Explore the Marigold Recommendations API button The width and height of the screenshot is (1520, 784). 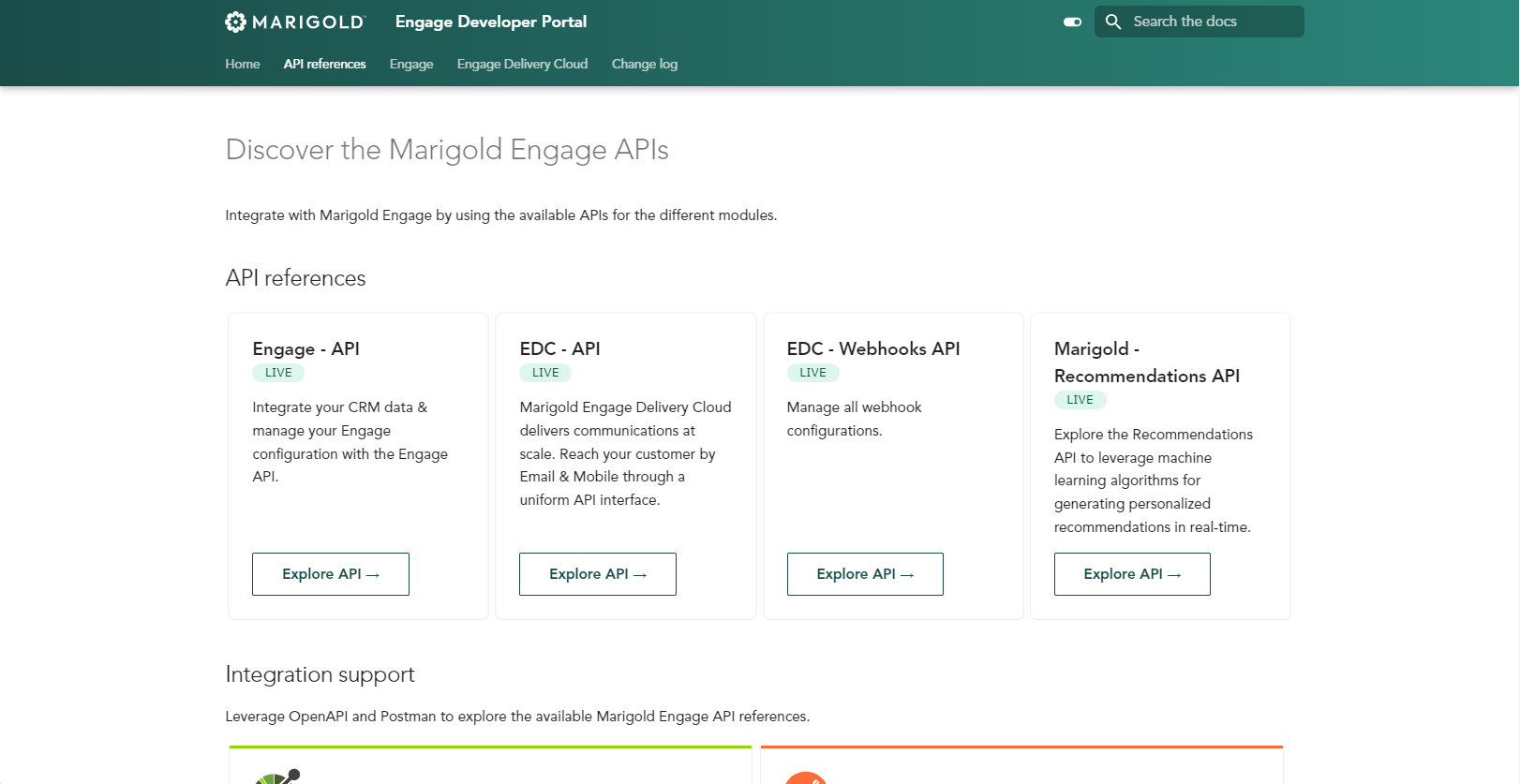[x=1132, y=574]
